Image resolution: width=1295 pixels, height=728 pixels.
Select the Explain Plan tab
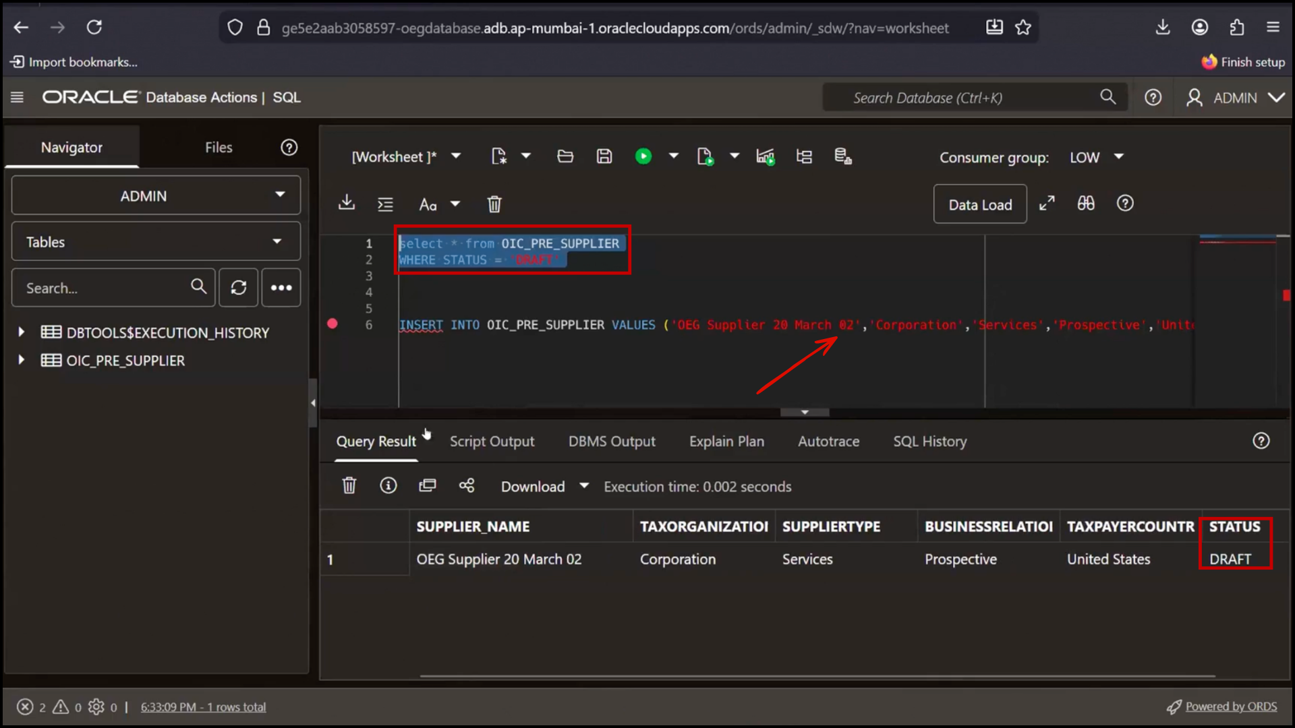[726, 442]
